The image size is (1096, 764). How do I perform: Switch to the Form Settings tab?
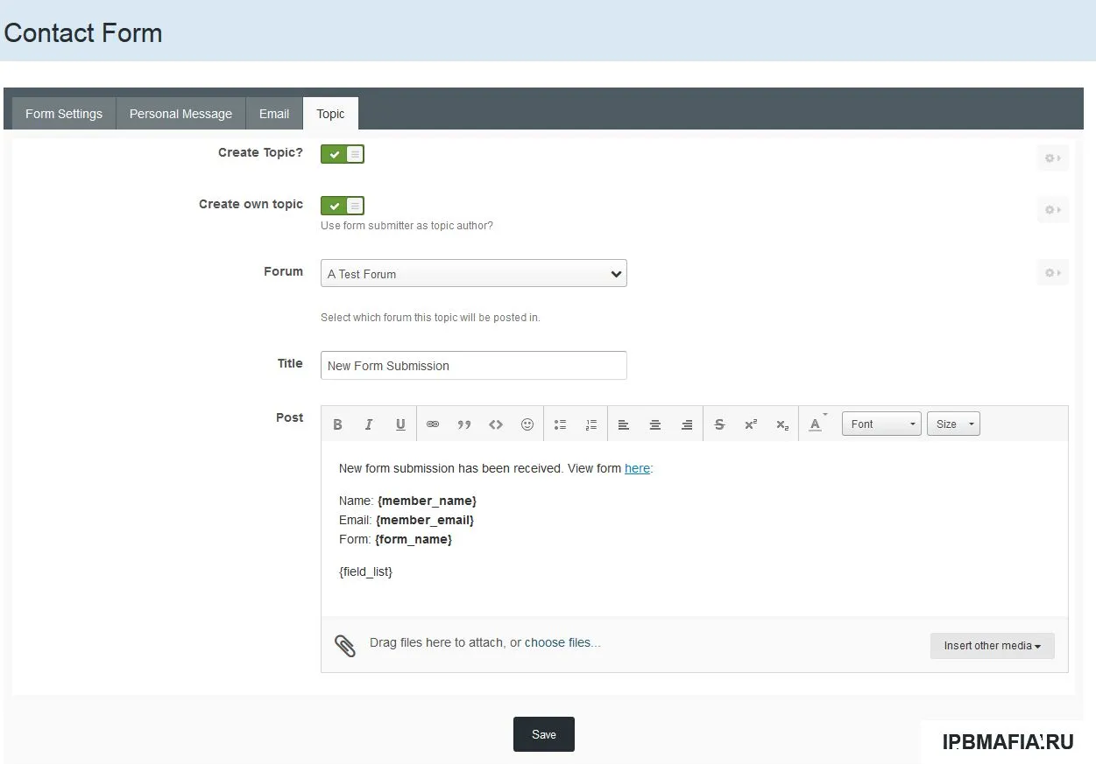pyautogui.click(x=64, y=114)
